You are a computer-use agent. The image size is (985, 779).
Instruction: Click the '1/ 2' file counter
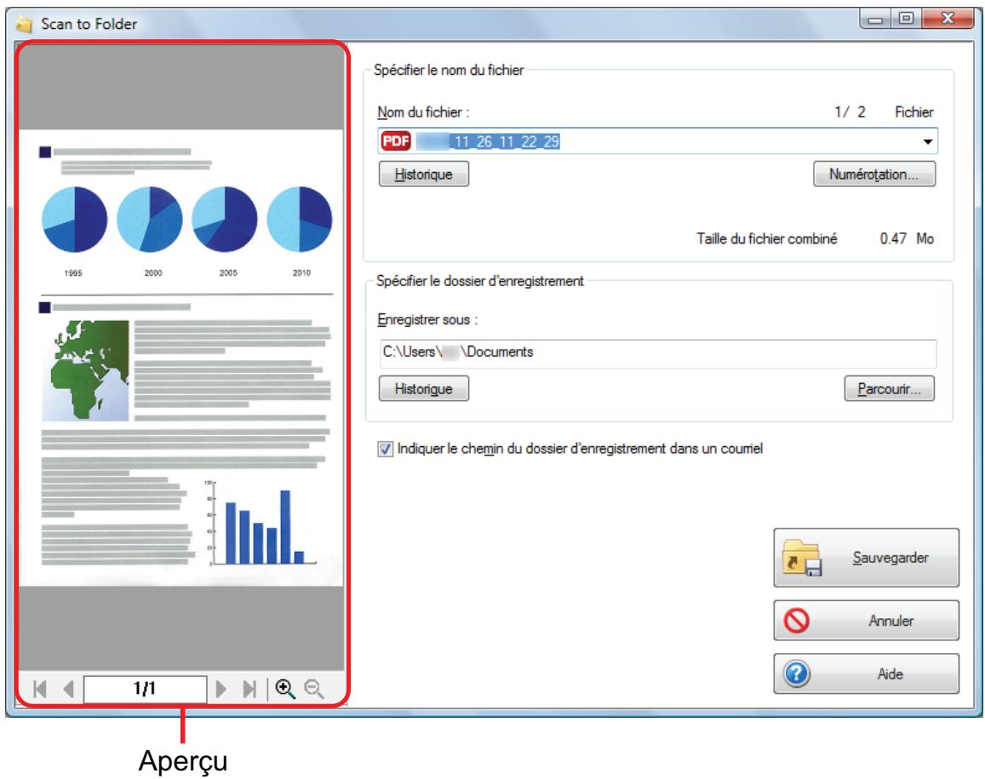coord(850,112)
